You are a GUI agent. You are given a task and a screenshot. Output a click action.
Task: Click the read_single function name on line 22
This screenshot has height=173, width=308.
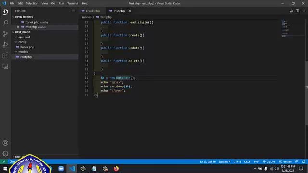[x=138, y=22]
